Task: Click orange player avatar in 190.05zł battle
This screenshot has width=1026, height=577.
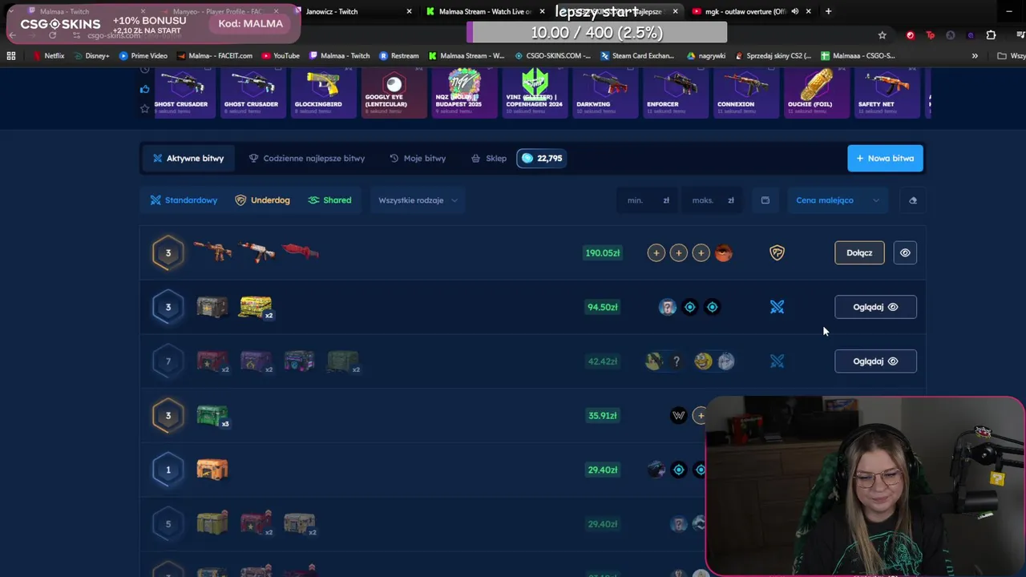Action: pyautogui.click(x=724, y=253)
